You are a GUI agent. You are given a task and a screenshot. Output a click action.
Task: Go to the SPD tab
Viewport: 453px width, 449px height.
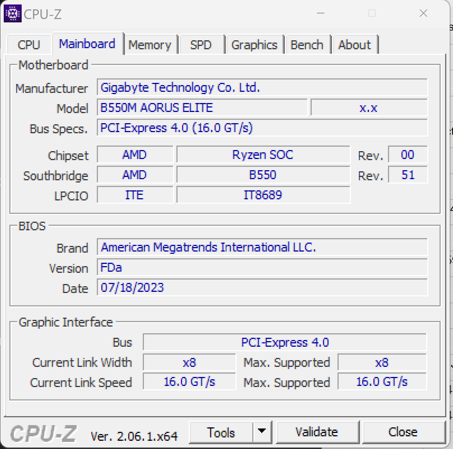click(x=201, y=45)
